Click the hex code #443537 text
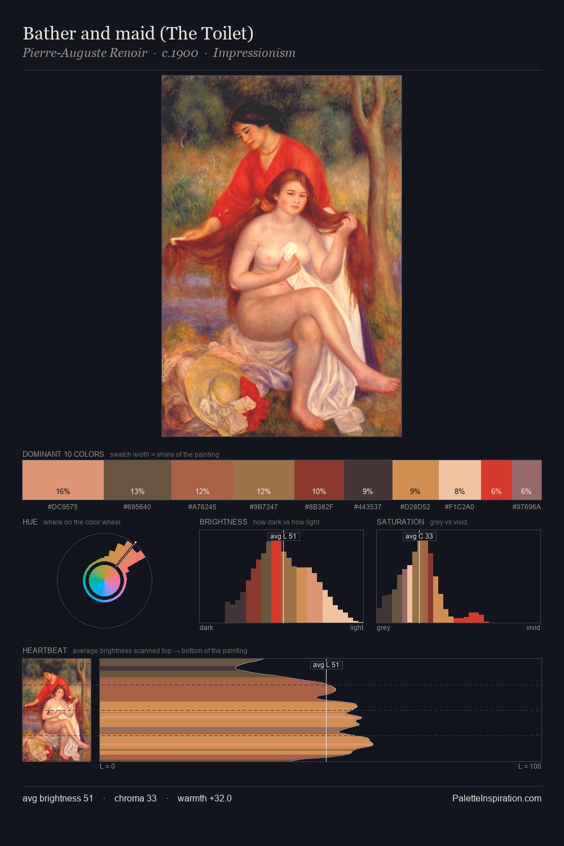 (x=368, y=506)
